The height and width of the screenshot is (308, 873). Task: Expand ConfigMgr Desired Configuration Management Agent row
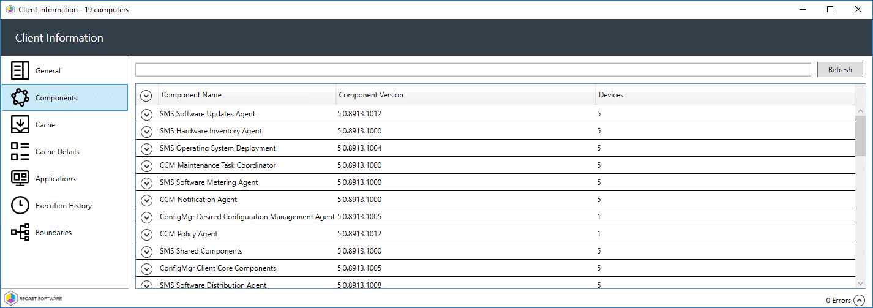tap(146, 217)
